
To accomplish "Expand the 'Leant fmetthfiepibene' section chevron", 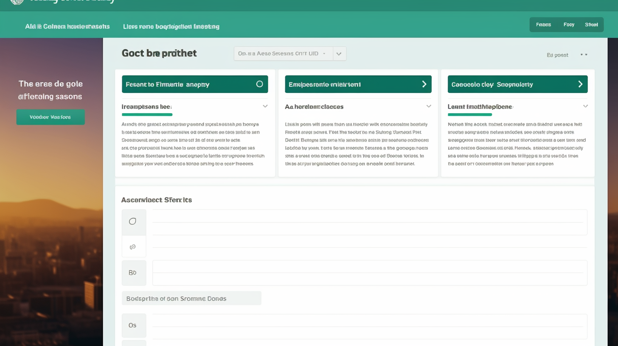I will pyautogui.click(x=585, y=106).
